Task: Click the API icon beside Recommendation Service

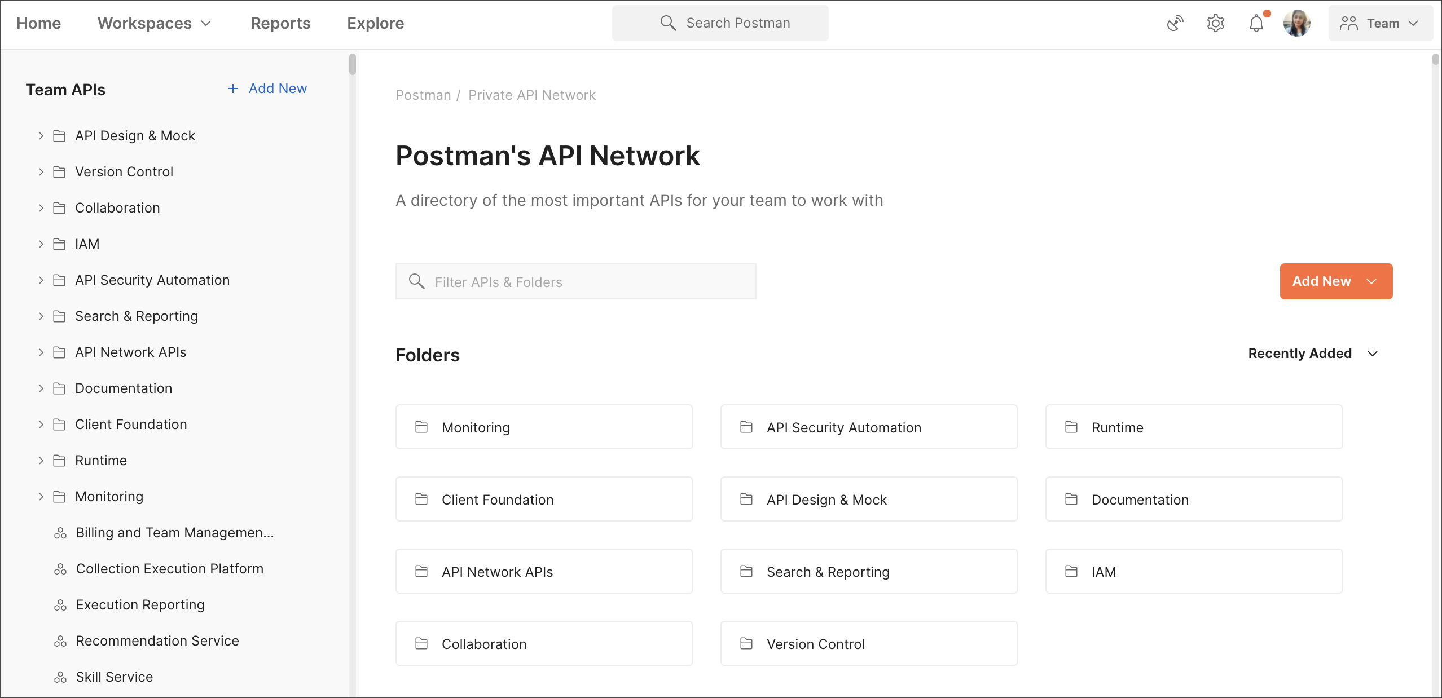Action: (x=60, y=641)
